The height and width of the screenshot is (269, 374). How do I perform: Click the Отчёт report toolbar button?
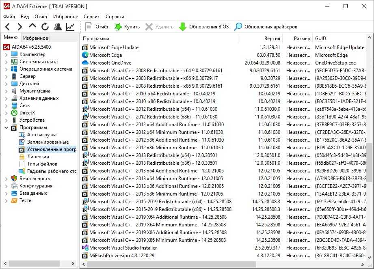[x=97, y=27]
